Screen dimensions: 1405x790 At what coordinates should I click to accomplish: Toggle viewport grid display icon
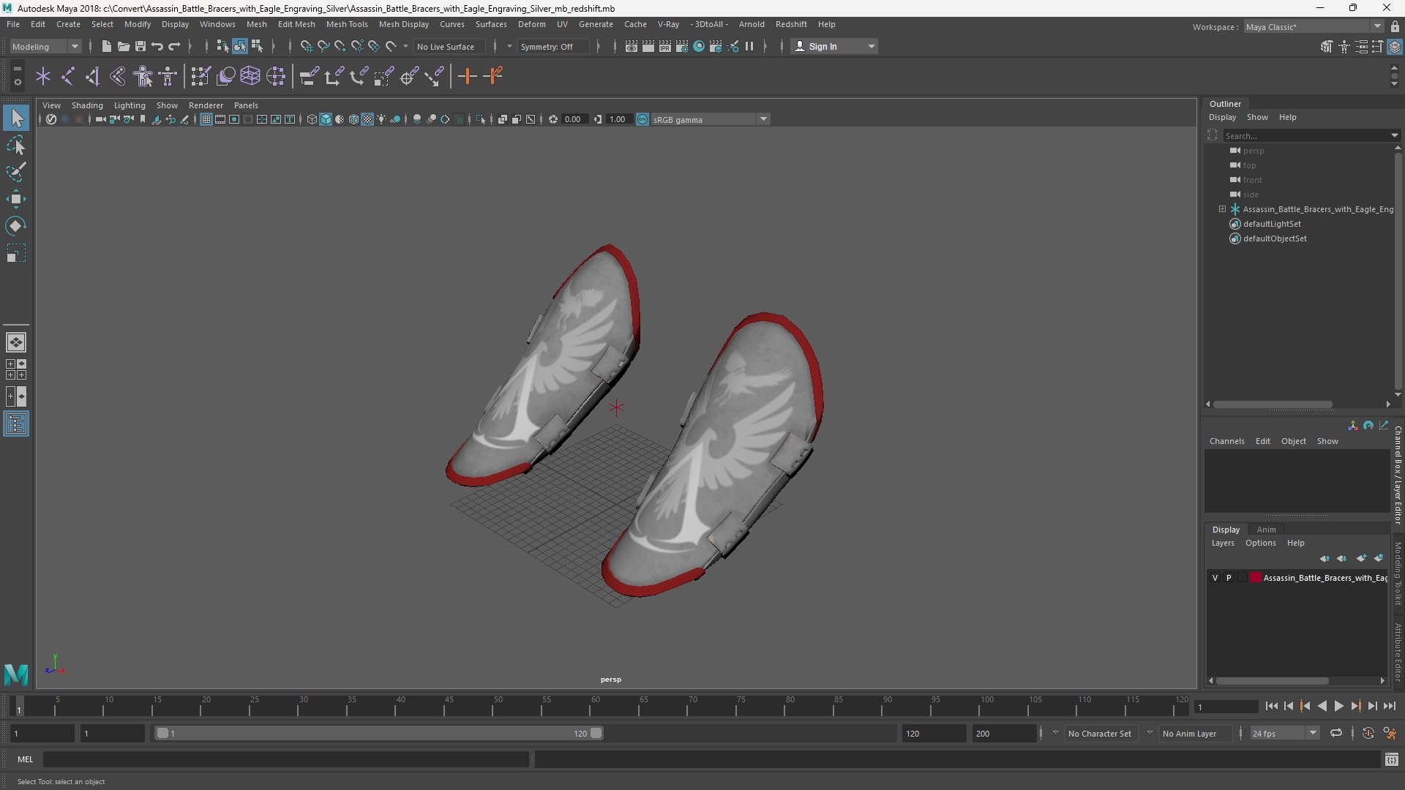tap(206, 119)
